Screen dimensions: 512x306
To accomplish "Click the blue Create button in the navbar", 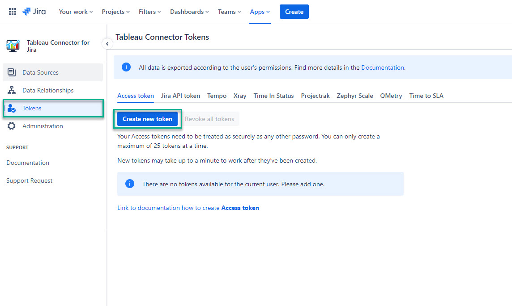I will click(x=294, y=12).
